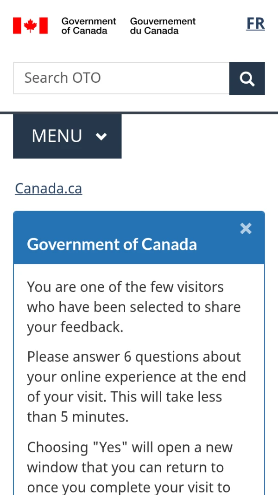Click the left red bar of the flag
Screen dimensions: 278x495
[17, 26]
